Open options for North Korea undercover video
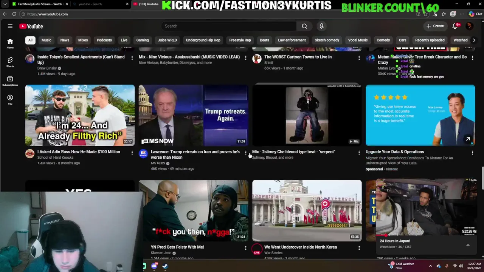The image size is (484, 272). point(359,248)
